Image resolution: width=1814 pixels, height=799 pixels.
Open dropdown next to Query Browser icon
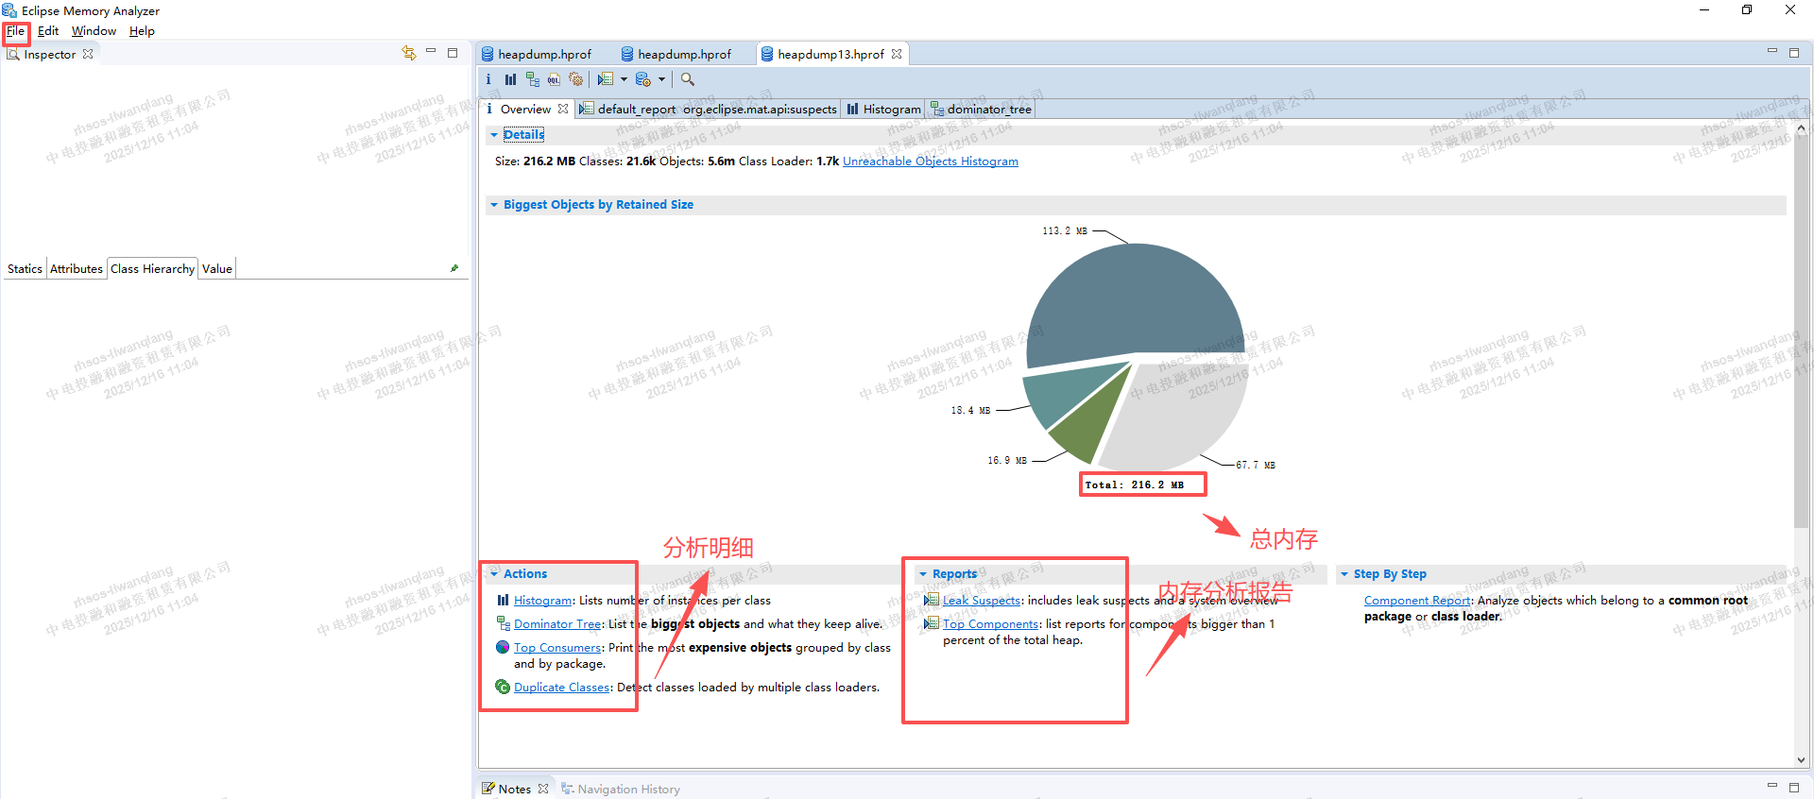tap(661, 79)
